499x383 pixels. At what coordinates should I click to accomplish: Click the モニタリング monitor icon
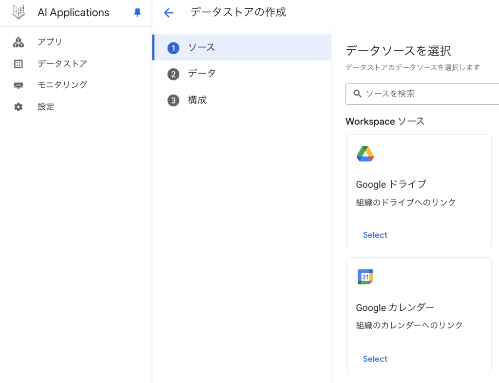(19, 85)
